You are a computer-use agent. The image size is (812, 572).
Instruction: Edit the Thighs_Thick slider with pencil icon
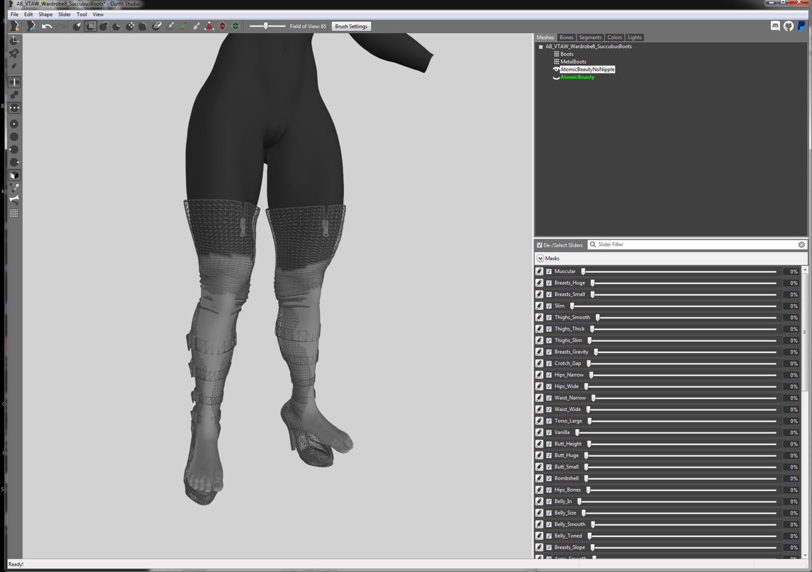(x=540, y=329)
